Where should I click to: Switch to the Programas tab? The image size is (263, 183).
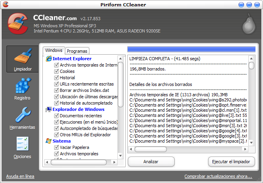[x=77, y=51]
